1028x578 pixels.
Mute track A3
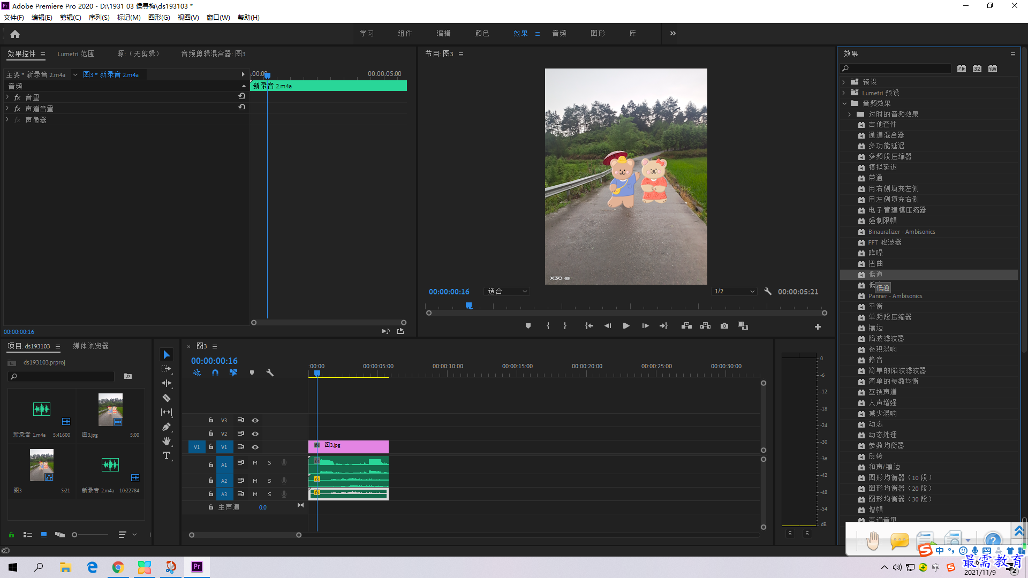(x=255, y=494)
